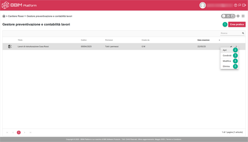Screen dimensions: 248x142
Task: Toggle the users group icon
Action: (228, 16)
